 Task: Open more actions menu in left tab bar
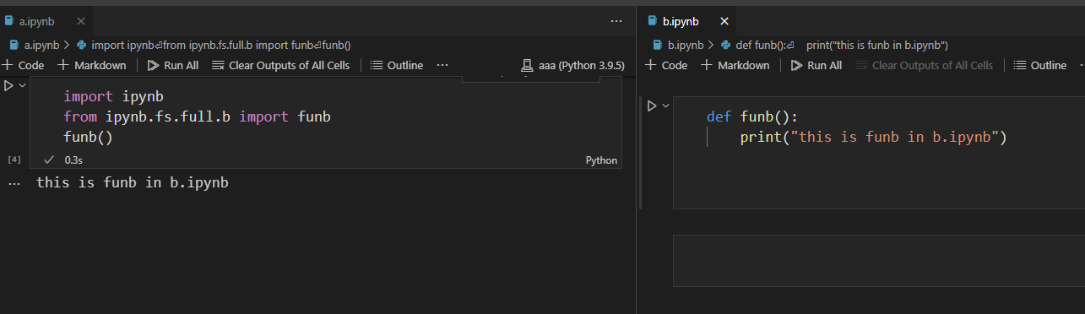(616, 21)
